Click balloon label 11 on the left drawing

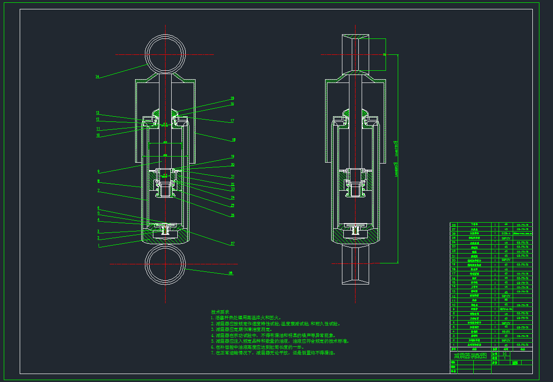point(98,128)
